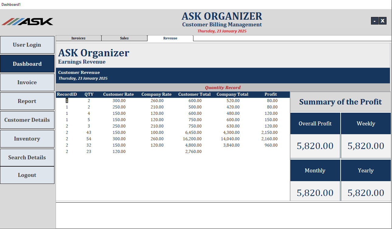Click the Summary of the Profit heading

(x=340, y=102)
